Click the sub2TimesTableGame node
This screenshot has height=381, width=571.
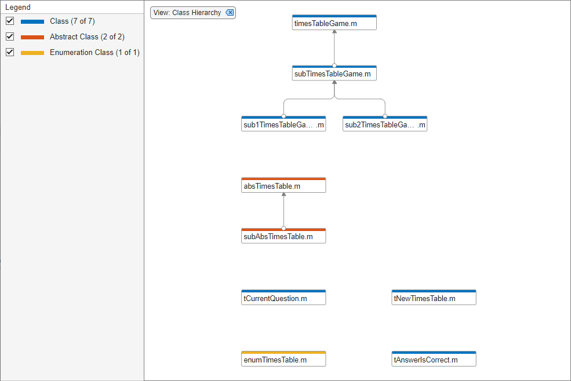tap(385, 124)
